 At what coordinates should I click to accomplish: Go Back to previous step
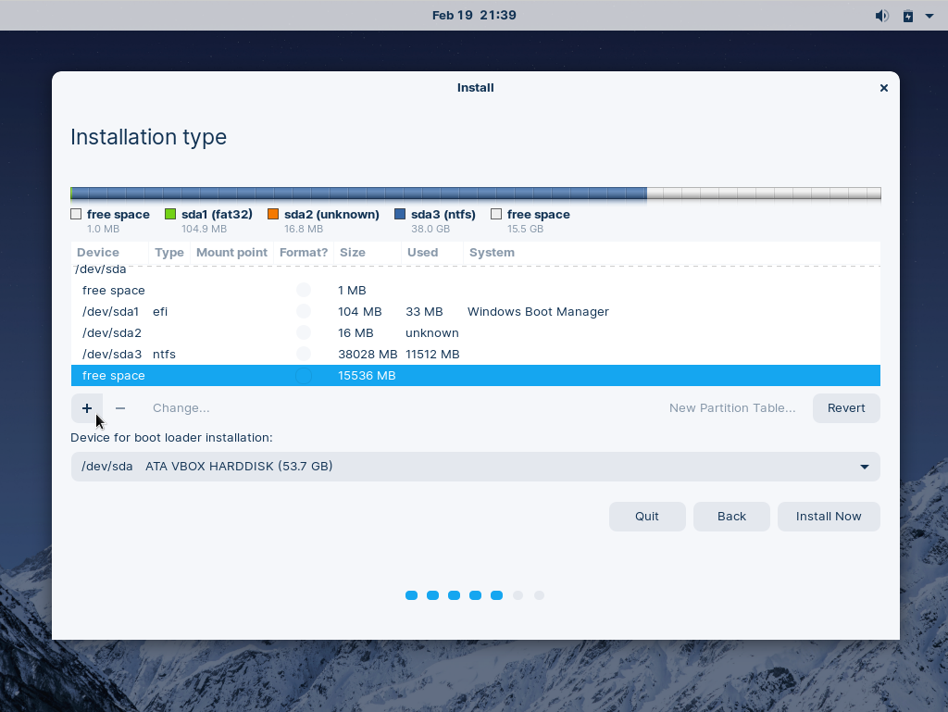pyautogui.click(x=731, y=517)
